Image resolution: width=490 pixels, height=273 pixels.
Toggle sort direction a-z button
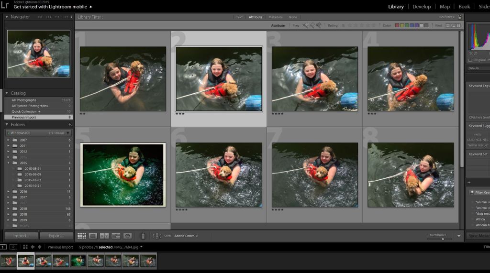click(157, 236)
